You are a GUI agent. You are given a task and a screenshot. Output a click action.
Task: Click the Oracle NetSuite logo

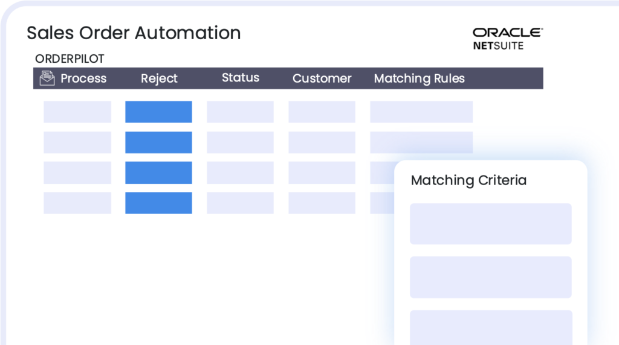click(x=508, y=39)
